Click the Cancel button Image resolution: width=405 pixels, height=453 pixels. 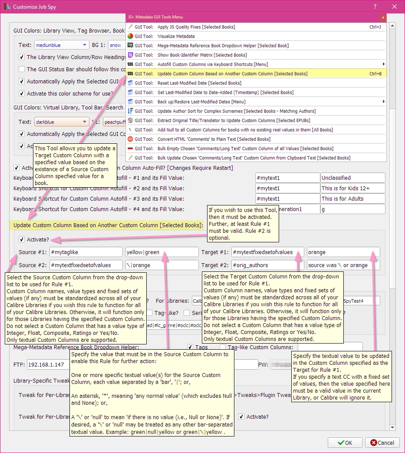coord(382,443)
